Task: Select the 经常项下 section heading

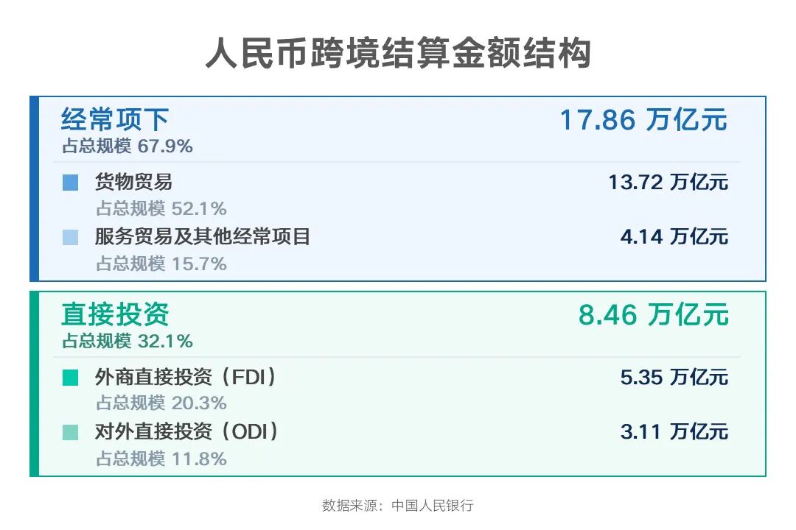Action: [115, 120]
